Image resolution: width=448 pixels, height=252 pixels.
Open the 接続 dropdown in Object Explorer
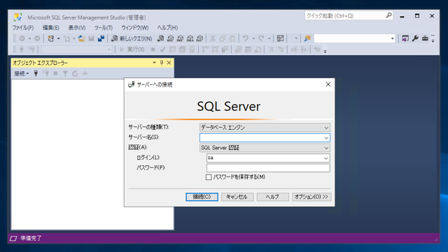tap(22, 73)
